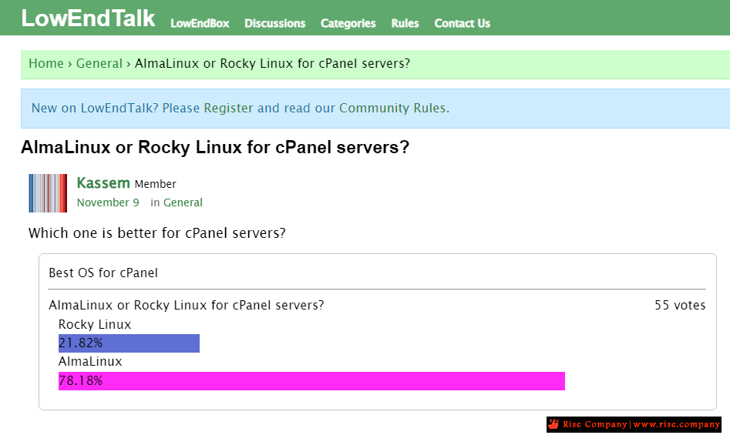Click the '55 votes' count text

point(680,306)
